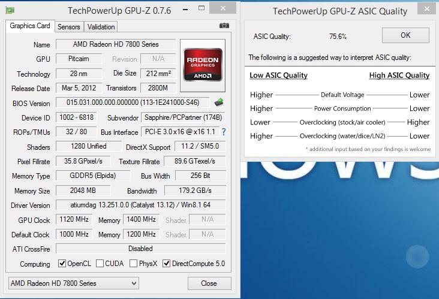This screenshot has width=439, height=299.
Task: Switch to the Sensors tab
Action: [69, 27]
